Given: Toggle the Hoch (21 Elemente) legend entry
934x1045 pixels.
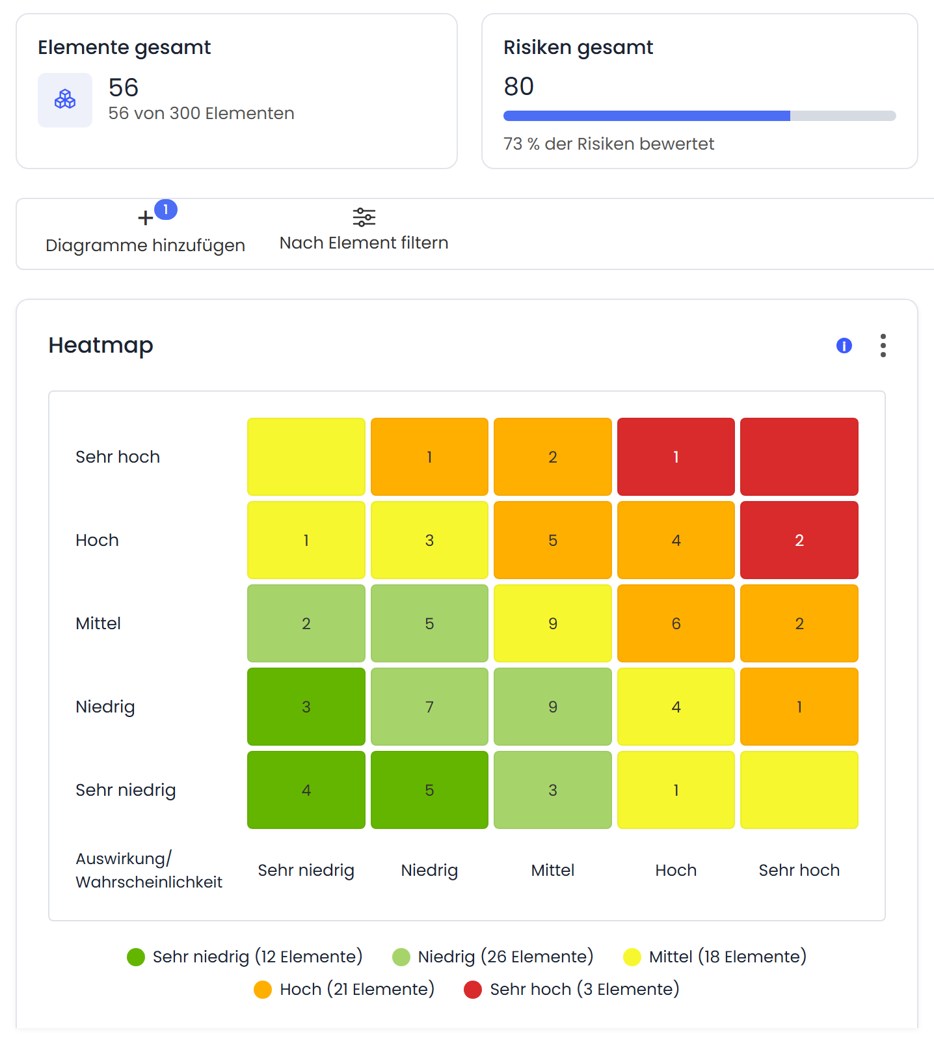Looking at the screenshot, I should [344, 989].
